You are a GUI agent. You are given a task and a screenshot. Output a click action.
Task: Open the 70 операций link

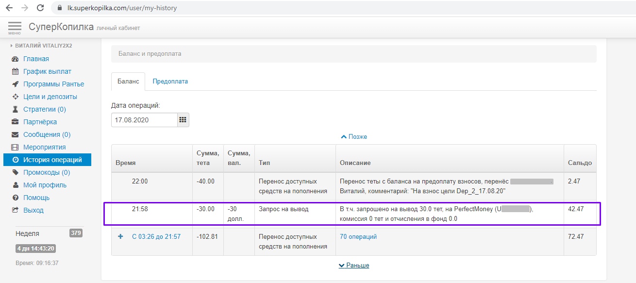358,236
